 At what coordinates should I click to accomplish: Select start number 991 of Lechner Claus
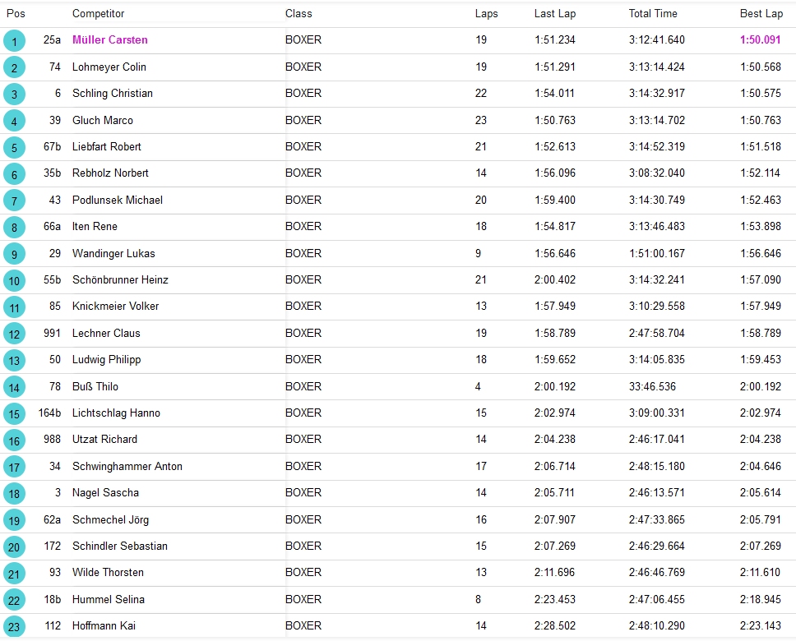[x=52, y=333]
